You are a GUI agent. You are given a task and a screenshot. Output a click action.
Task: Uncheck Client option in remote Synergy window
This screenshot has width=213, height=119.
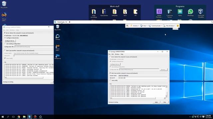(110, 73)
